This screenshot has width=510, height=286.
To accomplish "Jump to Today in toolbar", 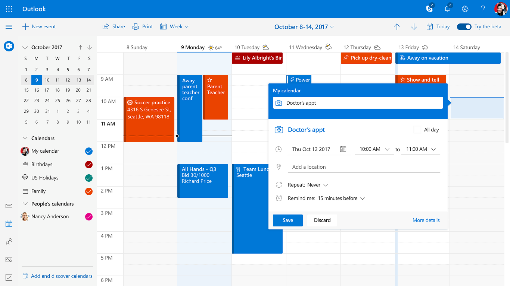I will tap(438, 27).
